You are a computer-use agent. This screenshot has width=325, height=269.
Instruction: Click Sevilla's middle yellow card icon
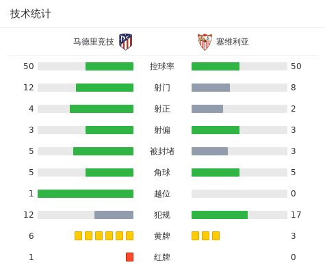click(x=205, y=235)
